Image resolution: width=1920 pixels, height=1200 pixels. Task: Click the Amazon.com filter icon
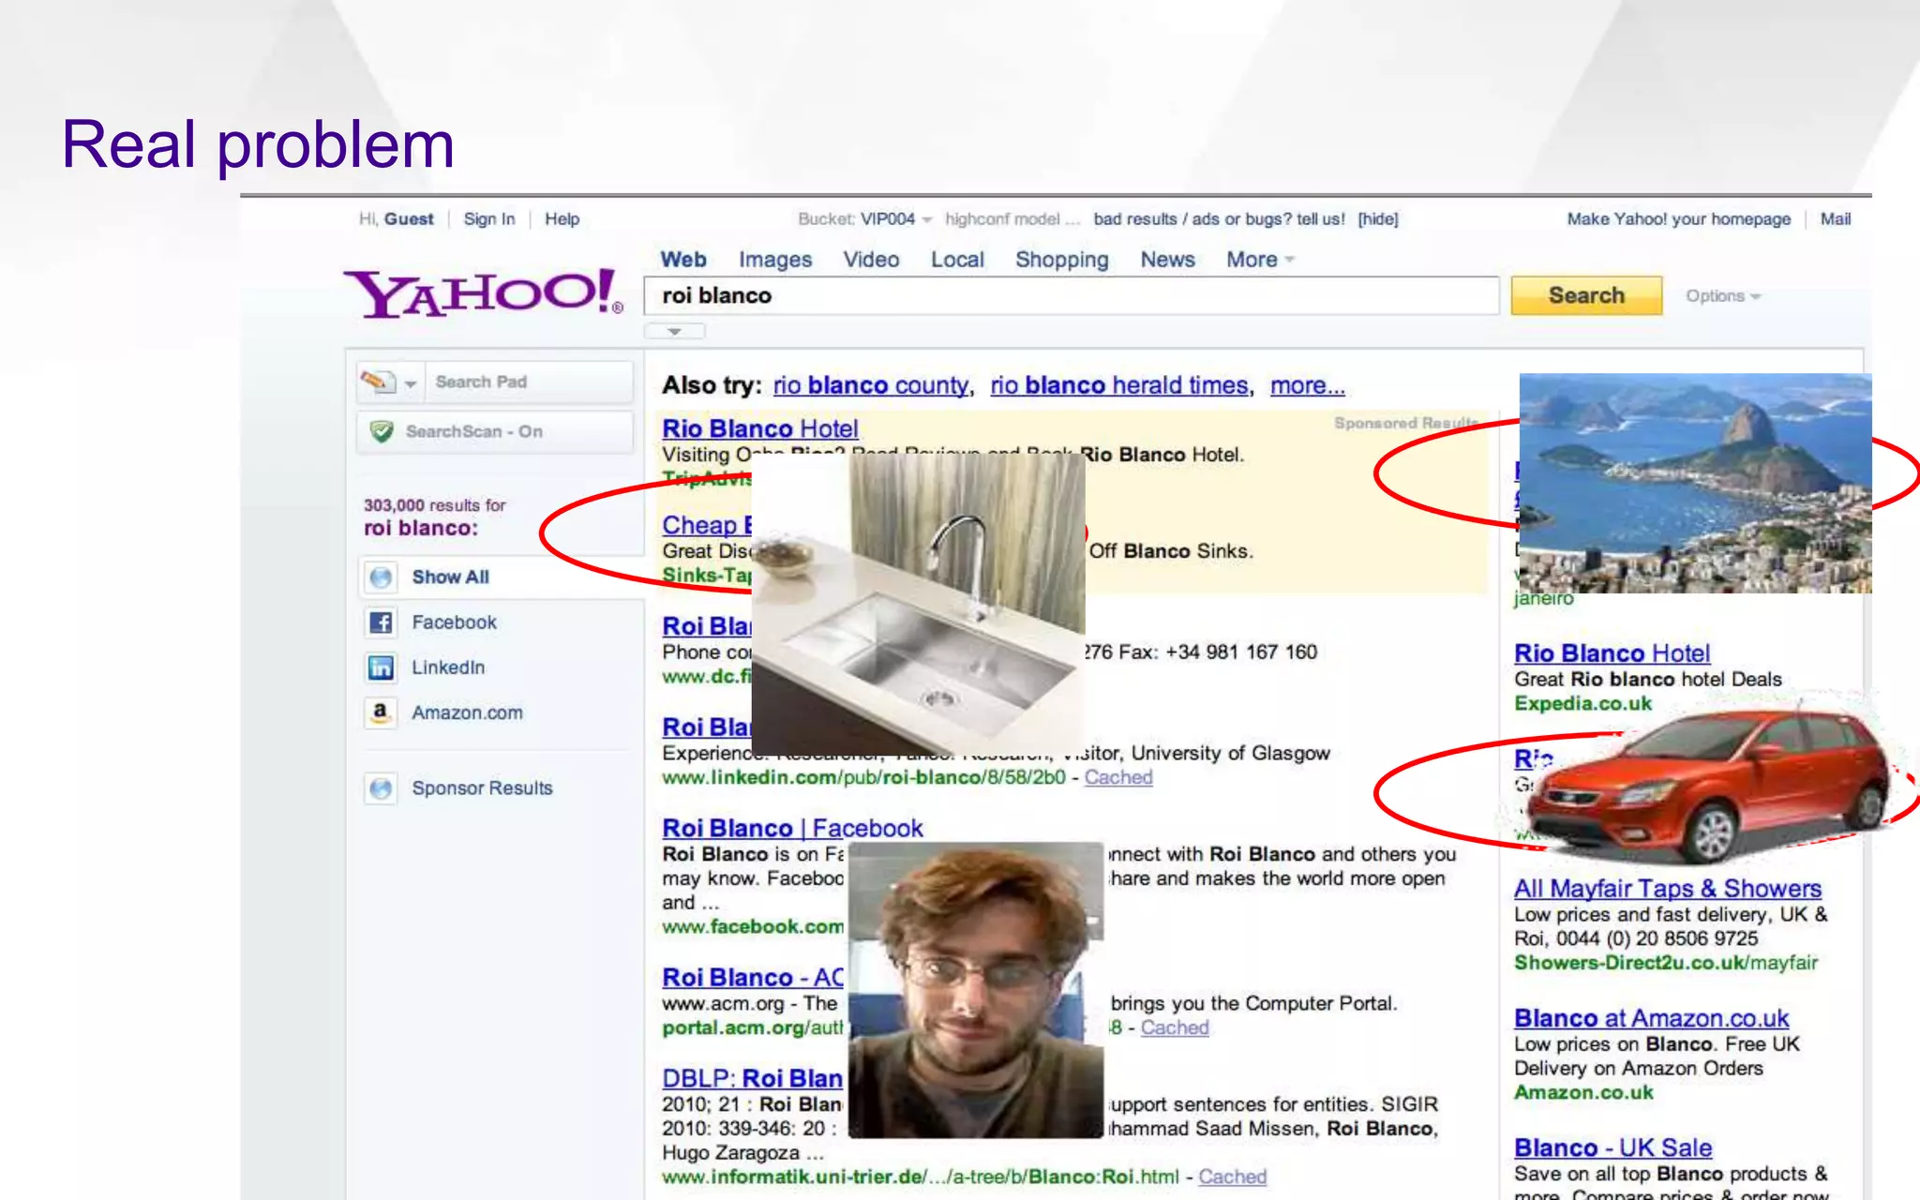tap(381, 712)
